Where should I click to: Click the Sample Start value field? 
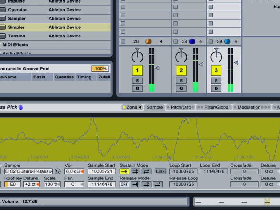coord(102,171)
